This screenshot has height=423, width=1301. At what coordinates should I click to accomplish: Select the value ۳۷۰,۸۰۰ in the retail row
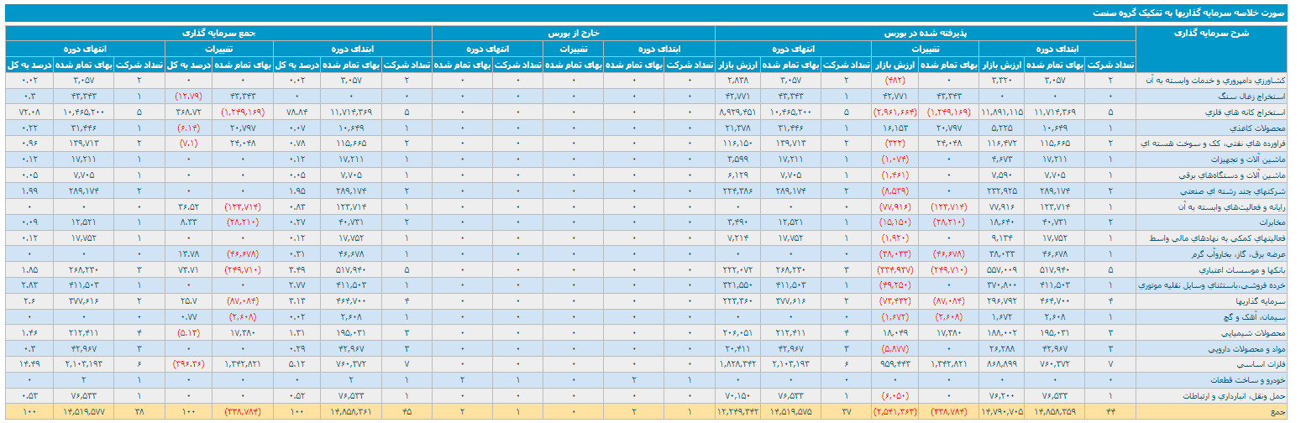click(1003, 285)
